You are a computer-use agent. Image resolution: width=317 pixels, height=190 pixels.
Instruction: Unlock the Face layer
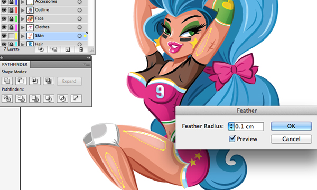(11, 19)
